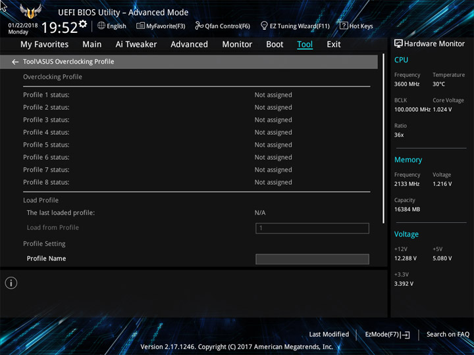Click the Tool\ASUS Overclocking Profile breadcrumb

point(68,62)
